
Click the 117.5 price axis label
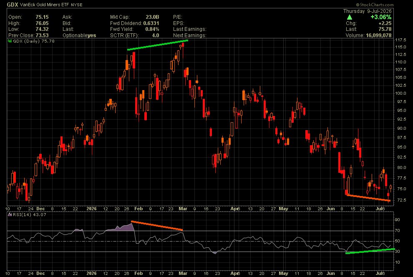pyautogui.click(x=400, y=40)
